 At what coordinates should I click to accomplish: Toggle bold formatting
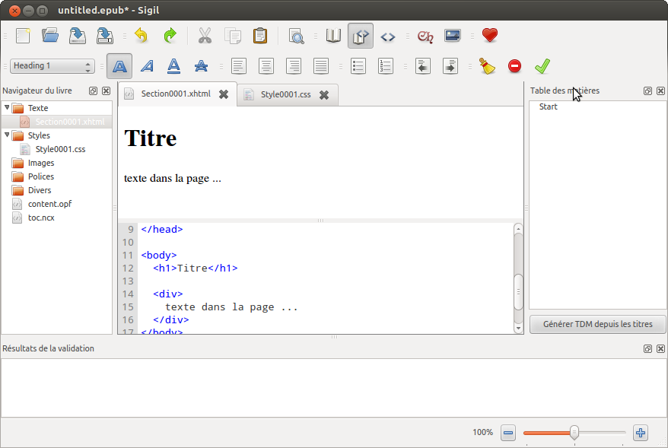click(119, 66)
